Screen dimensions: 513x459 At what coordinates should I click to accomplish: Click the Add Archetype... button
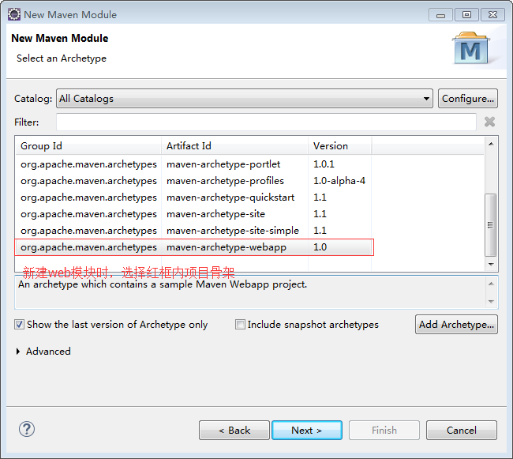456,325
